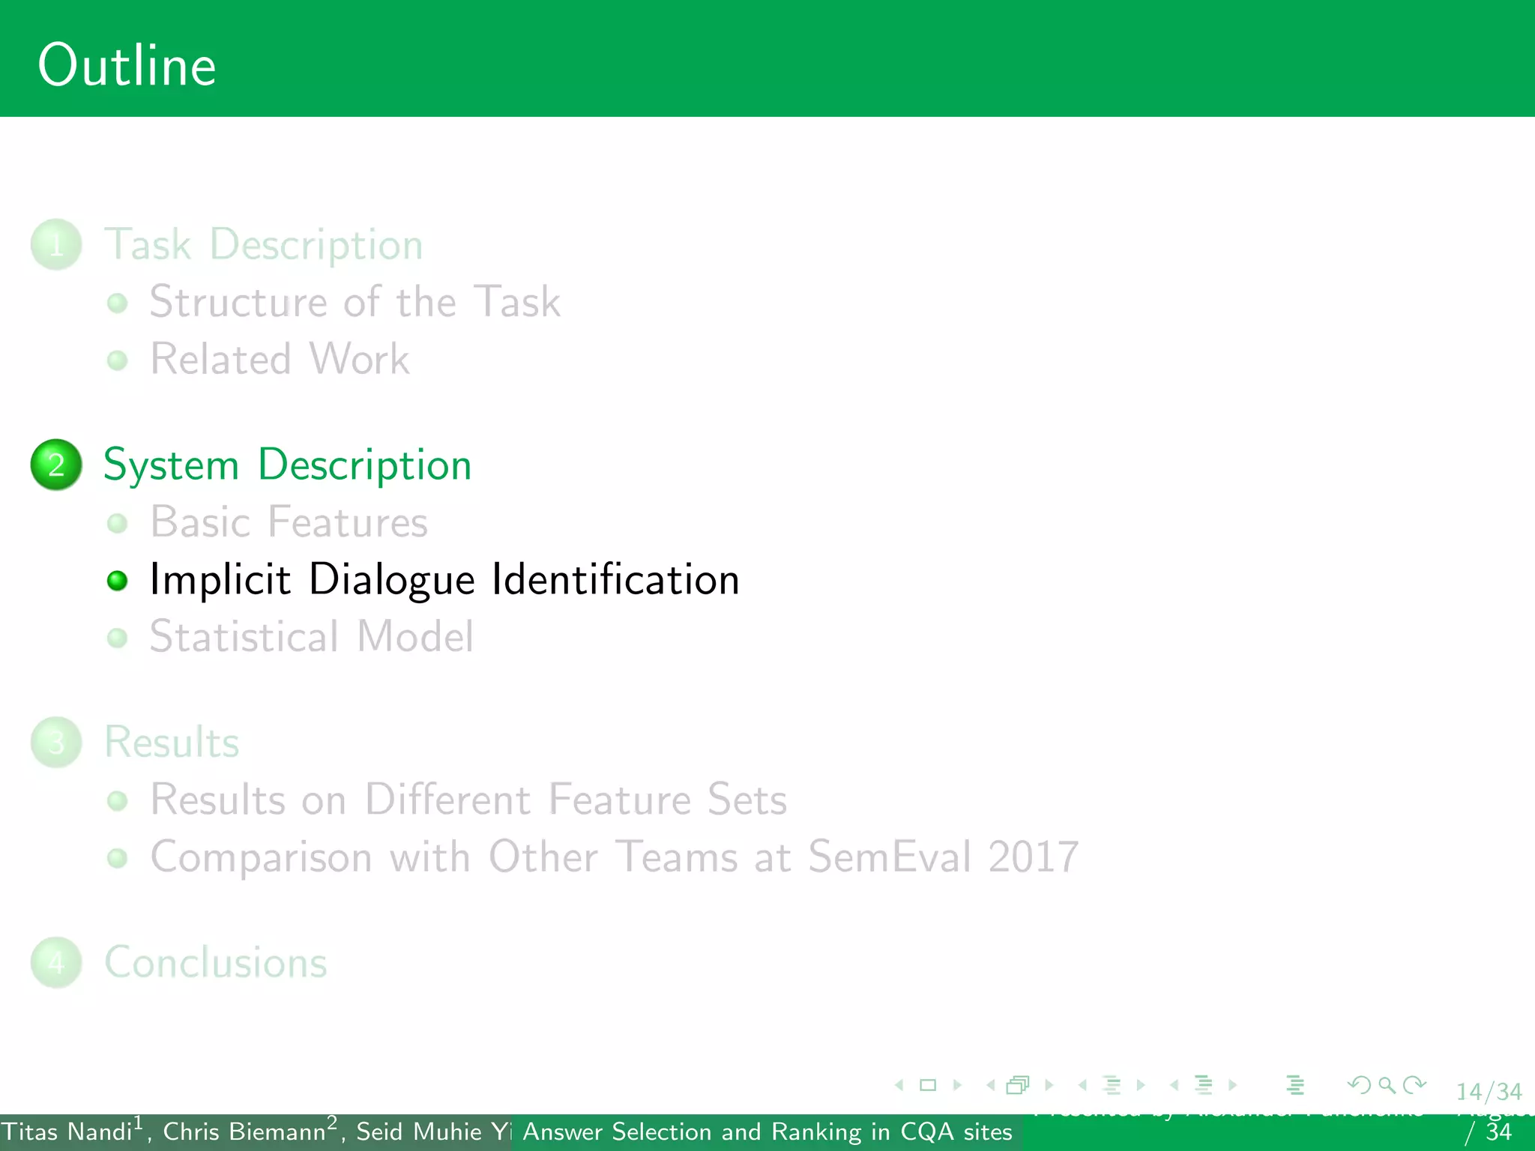This screenshot has width=1535, height=1151.
Task: Go to previous frame arrow
Action: tap(991, 1085)
